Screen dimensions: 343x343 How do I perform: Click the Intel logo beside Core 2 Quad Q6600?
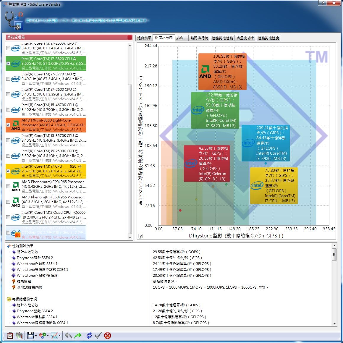[x=16, y=217]
